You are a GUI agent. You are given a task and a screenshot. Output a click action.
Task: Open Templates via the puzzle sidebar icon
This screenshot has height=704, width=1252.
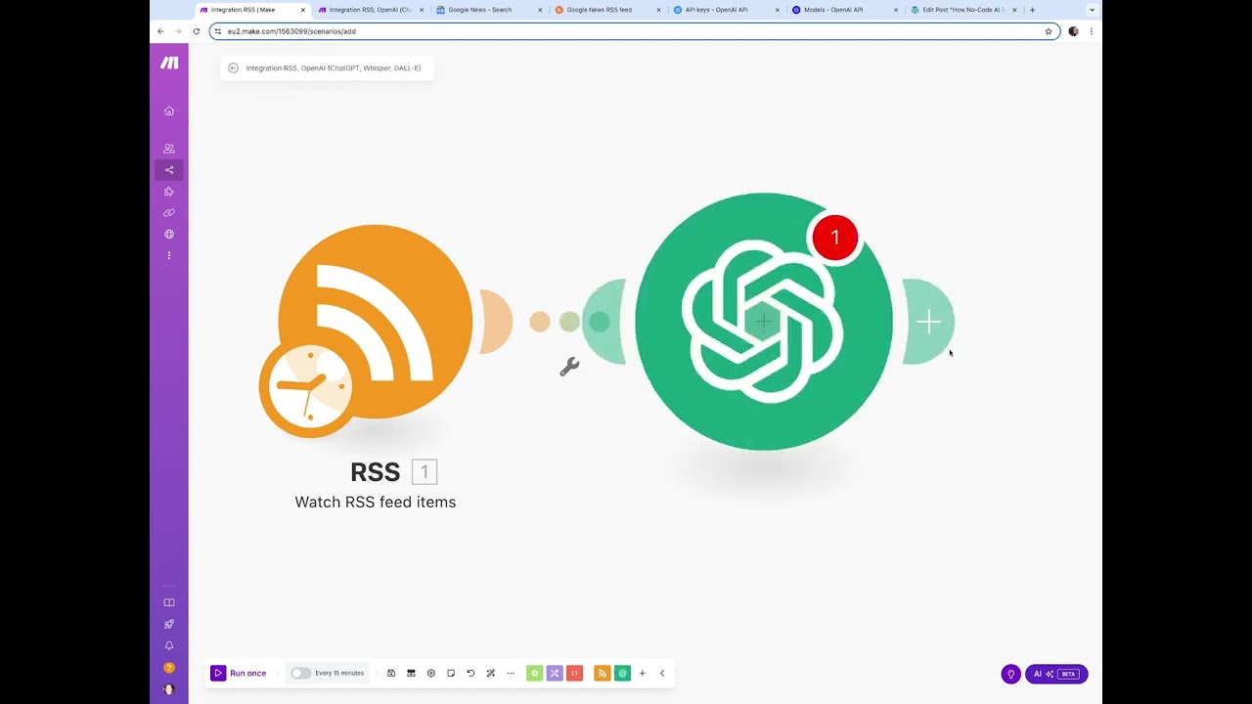pos(169,192)
